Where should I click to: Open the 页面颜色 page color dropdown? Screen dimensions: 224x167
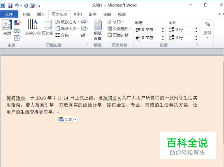click(x=119, y=29)
